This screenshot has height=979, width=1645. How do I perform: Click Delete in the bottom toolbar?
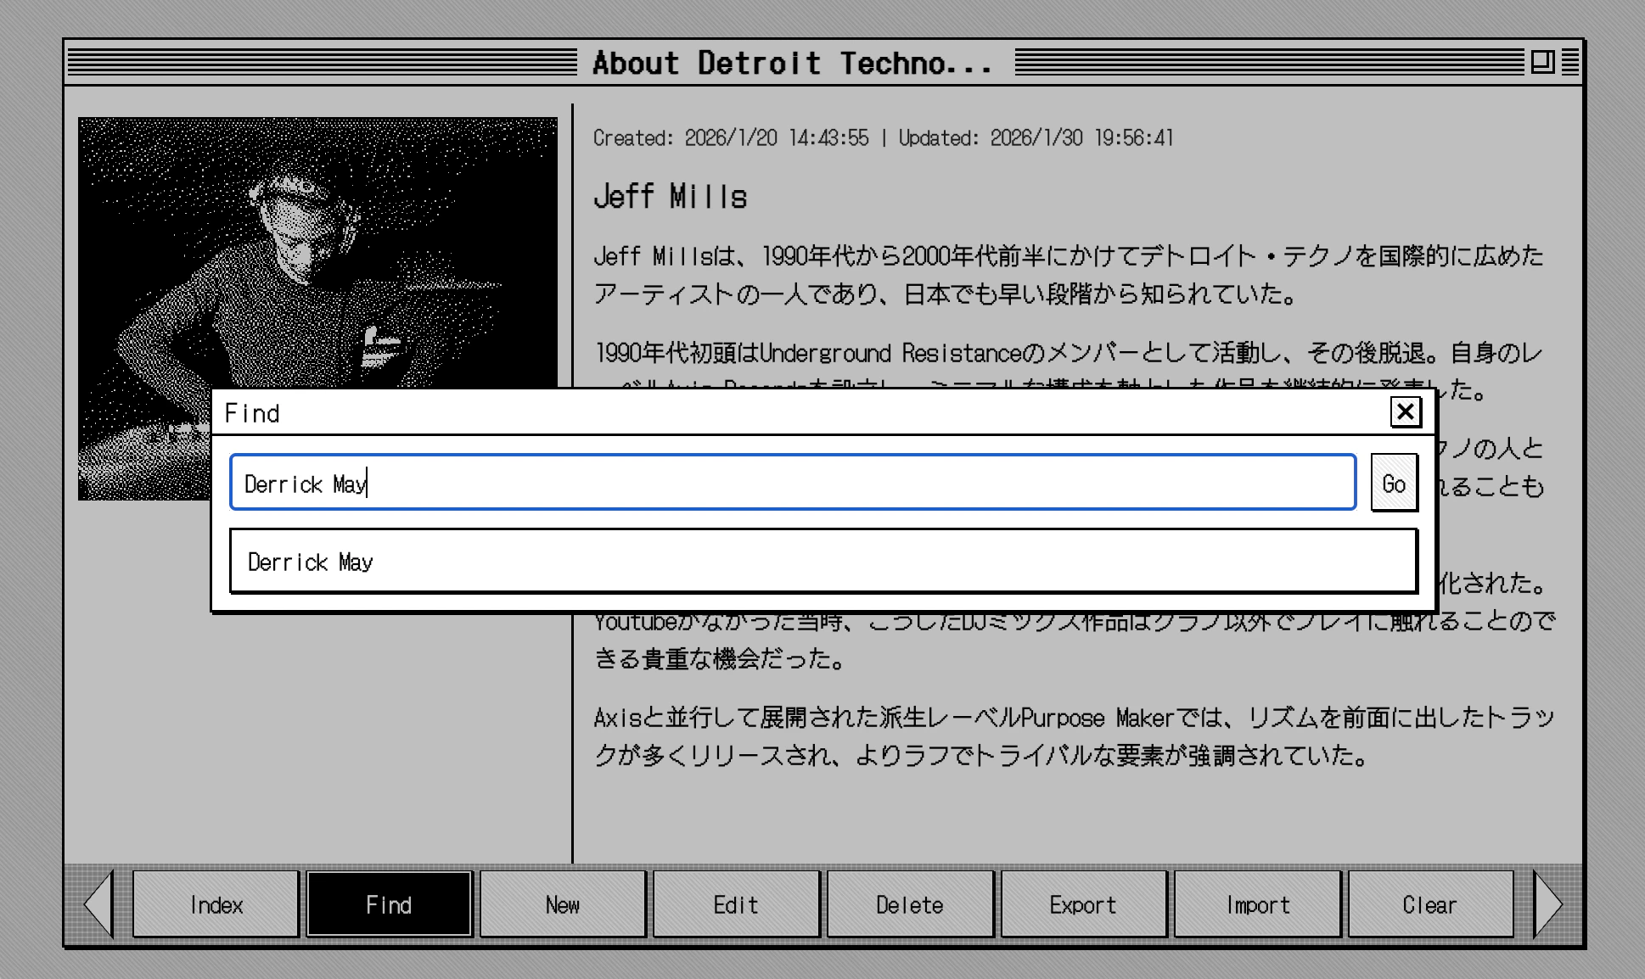click(x=909, y=904)
